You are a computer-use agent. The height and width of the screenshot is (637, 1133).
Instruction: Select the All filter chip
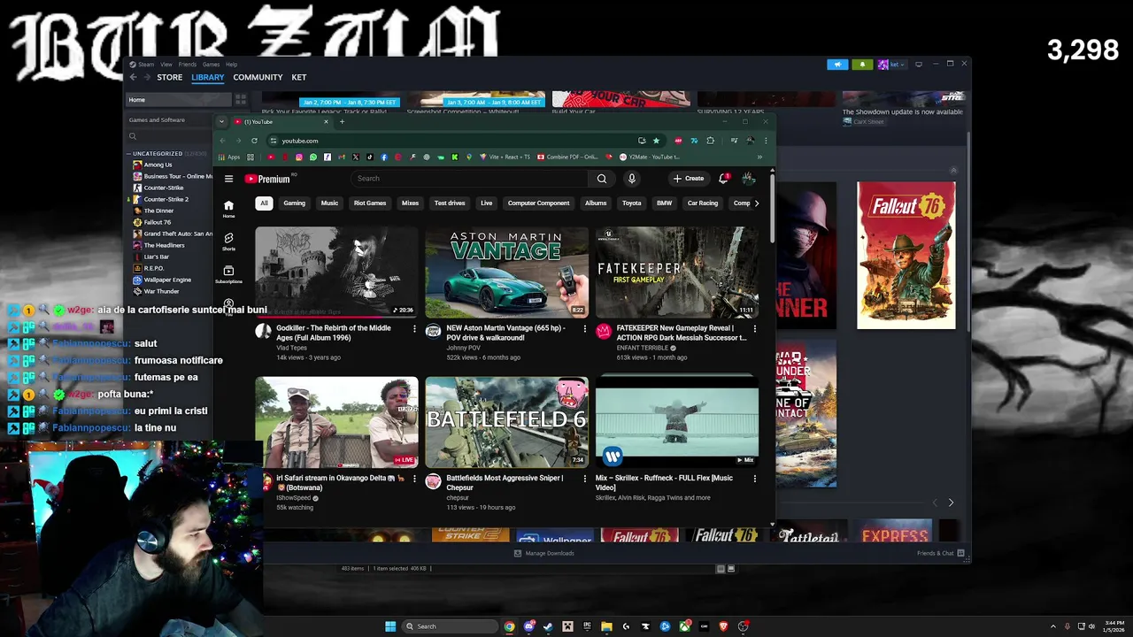[264, 203]
